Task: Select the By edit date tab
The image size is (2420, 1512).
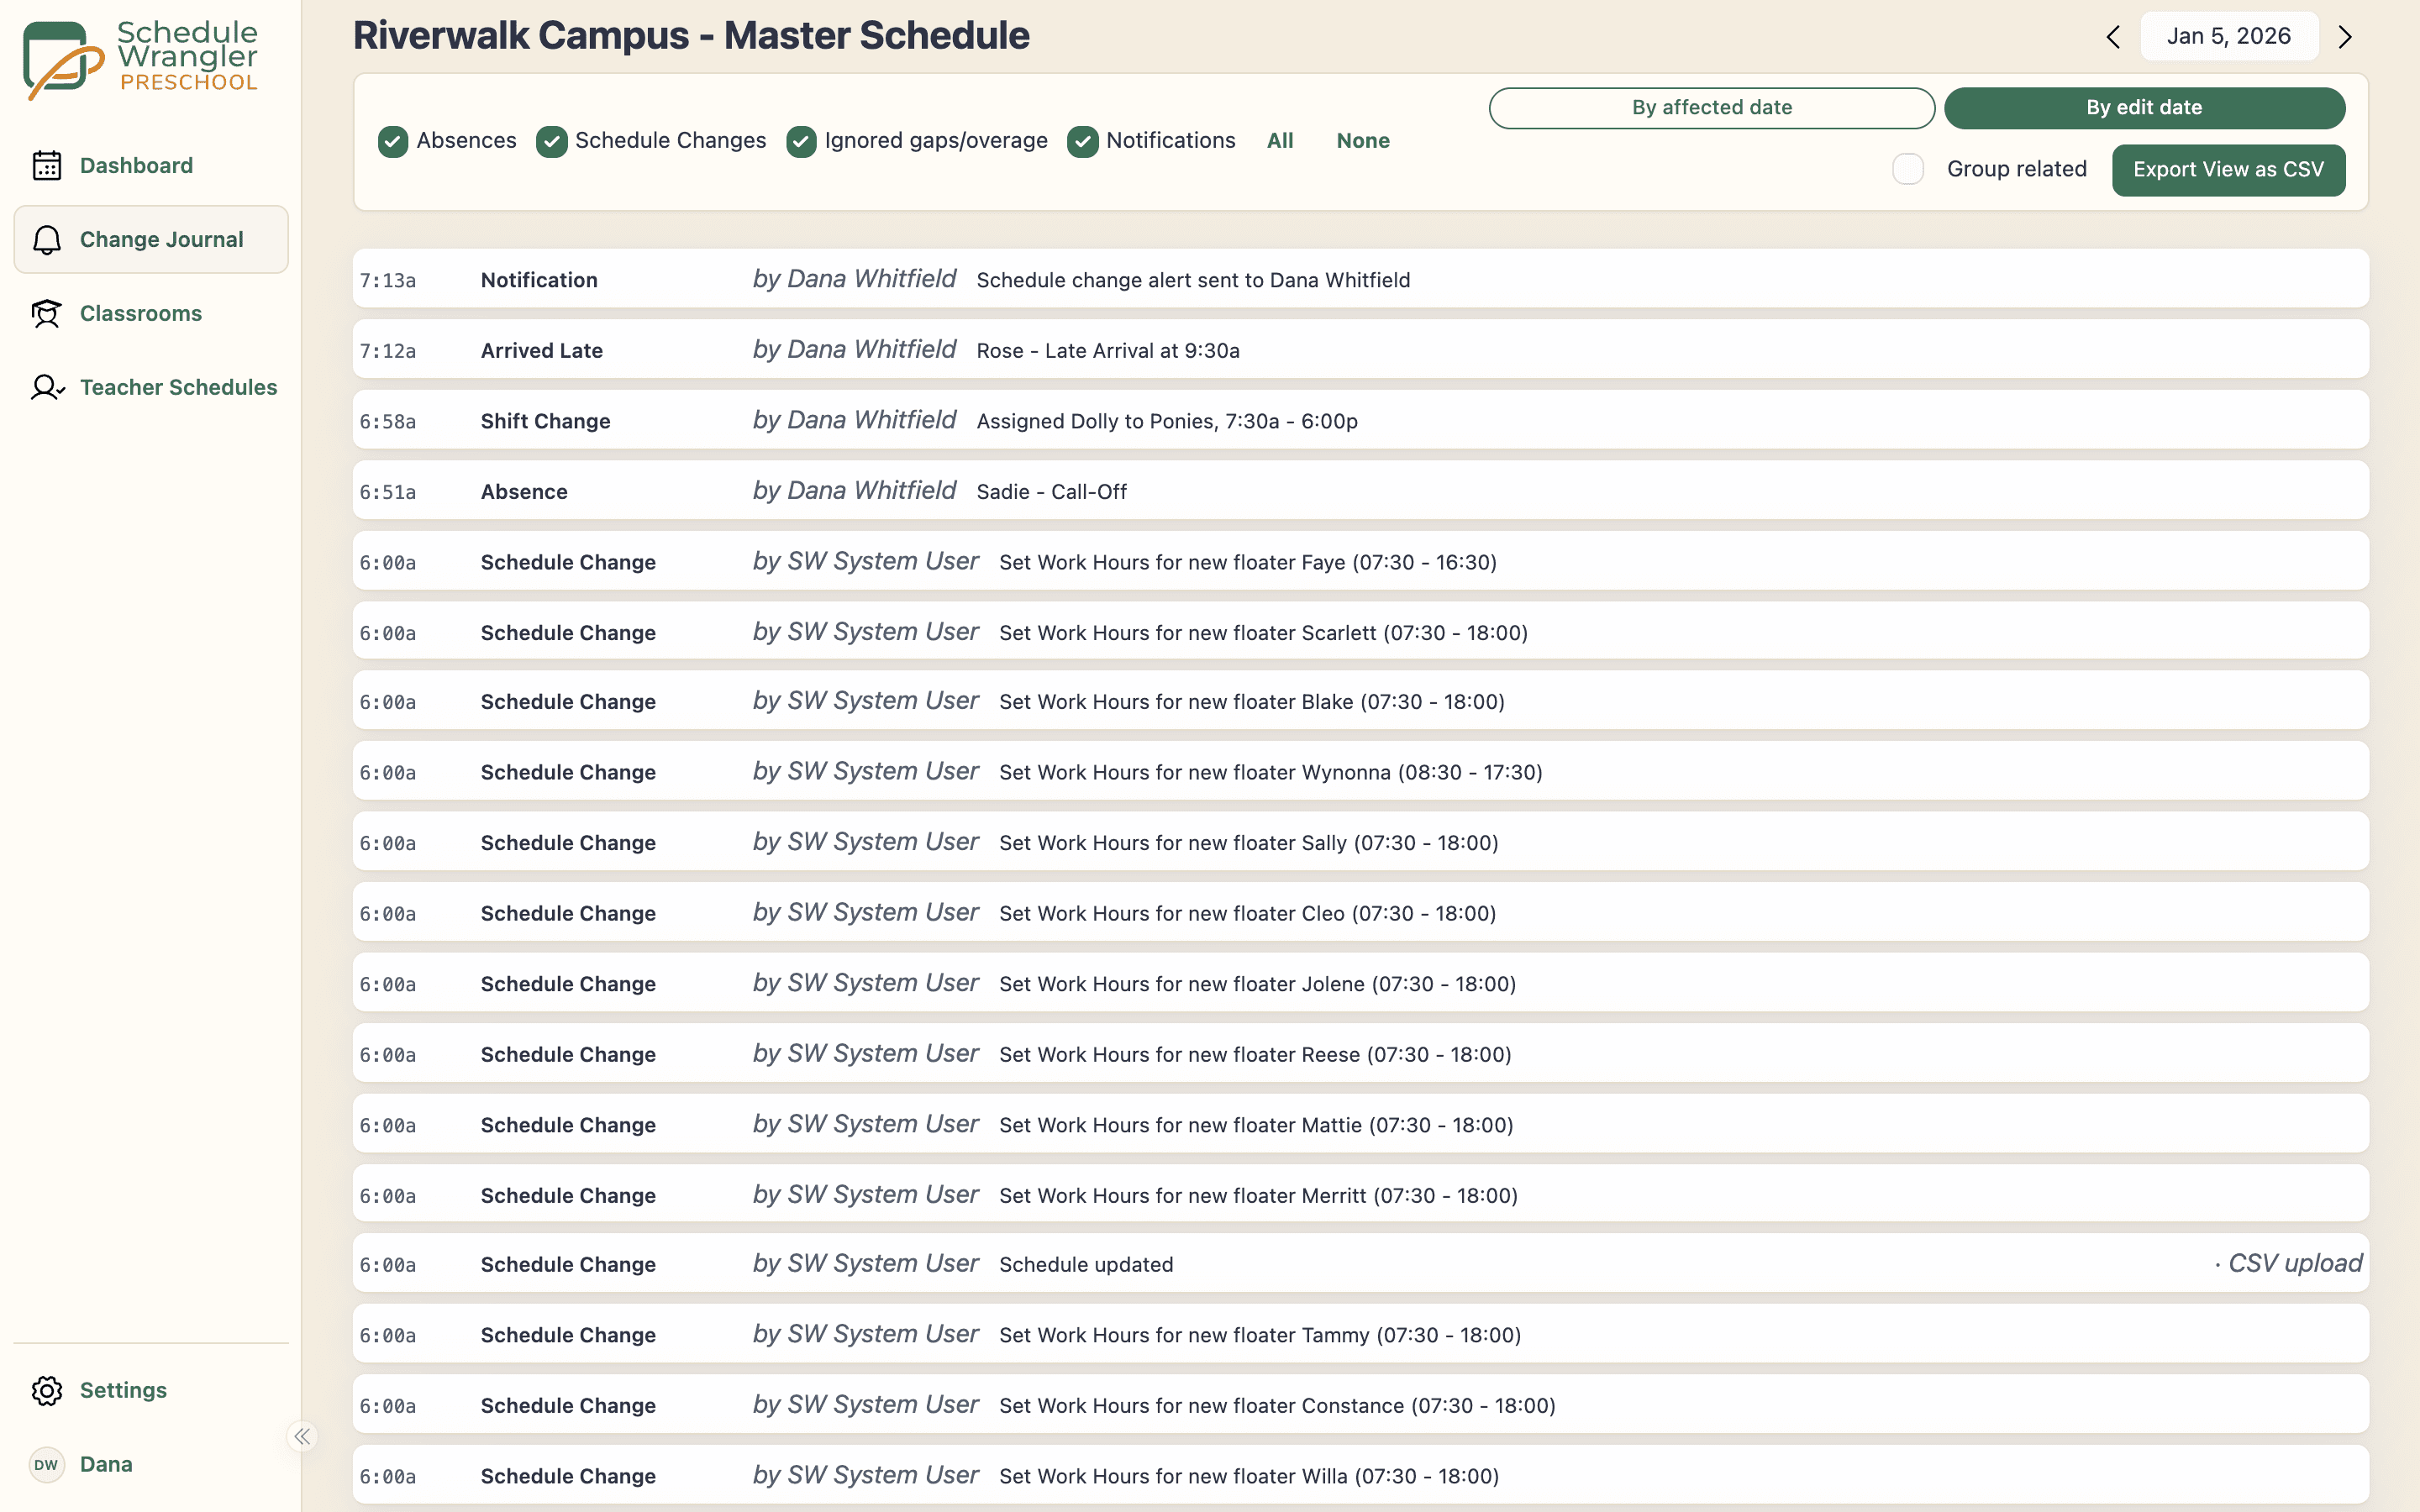Action: 2144,108
